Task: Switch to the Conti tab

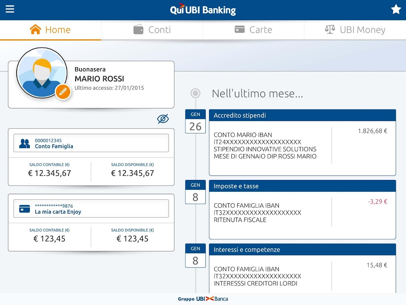Action: pyautogui.click(x=152, y=30)
